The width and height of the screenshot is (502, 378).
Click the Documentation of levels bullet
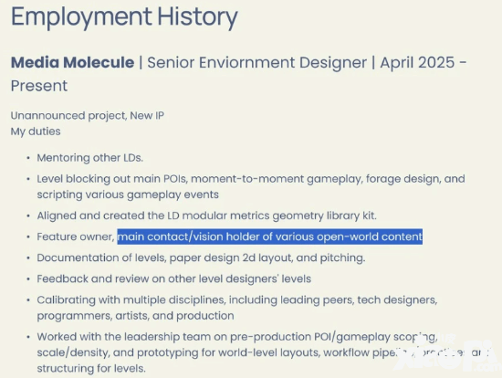point(201,257)
